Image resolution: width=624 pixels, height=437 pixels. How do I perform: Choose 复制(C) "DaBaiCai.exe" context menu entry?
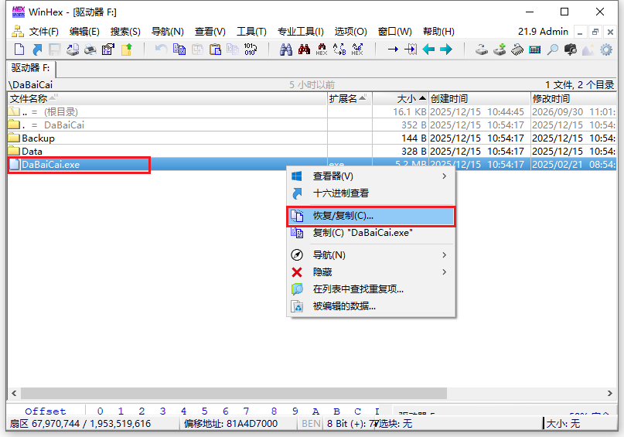(x=371, y=233)
